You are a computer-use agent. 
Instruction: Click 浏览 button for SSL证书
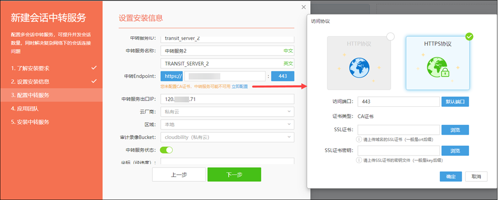coord(455,130)
